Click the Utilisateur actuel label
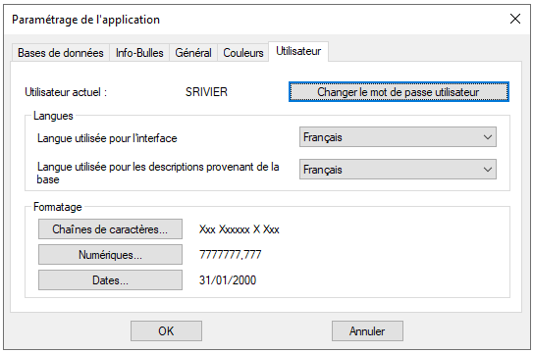Screen dimensions: 533x353 coord(66,92)
